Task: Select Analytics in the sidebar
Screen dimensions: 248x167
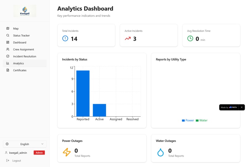Action: coord(25,63)
